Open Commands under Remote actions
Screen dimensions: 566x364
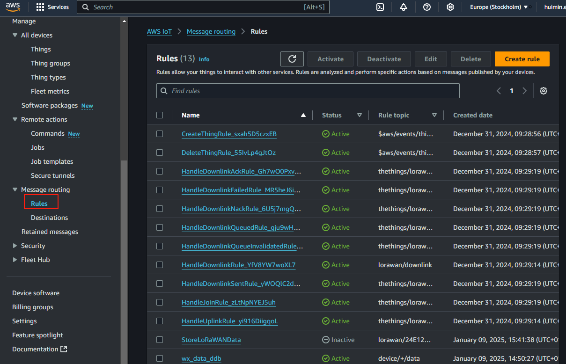[x=48, y=133]
